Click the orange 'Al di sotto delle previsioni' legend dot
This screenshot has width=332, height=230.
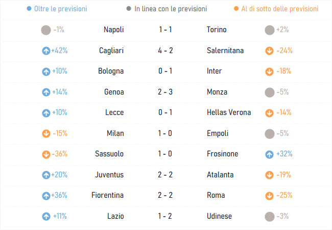point(236,9)
